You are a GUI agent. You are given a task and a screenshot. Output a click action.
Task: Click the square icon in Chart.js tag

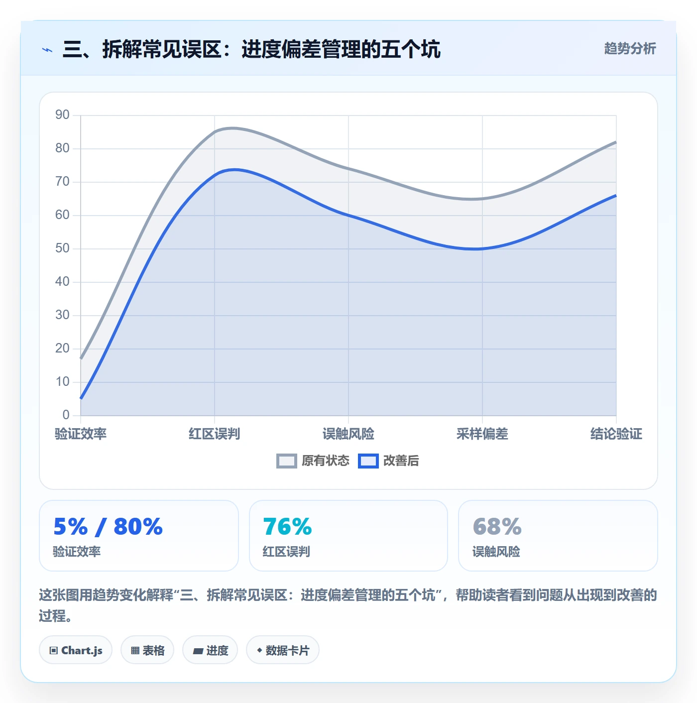click(54, 651)
